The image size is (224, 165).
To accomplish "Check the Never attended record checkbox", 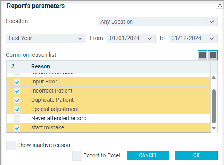I will click(17, 119).
